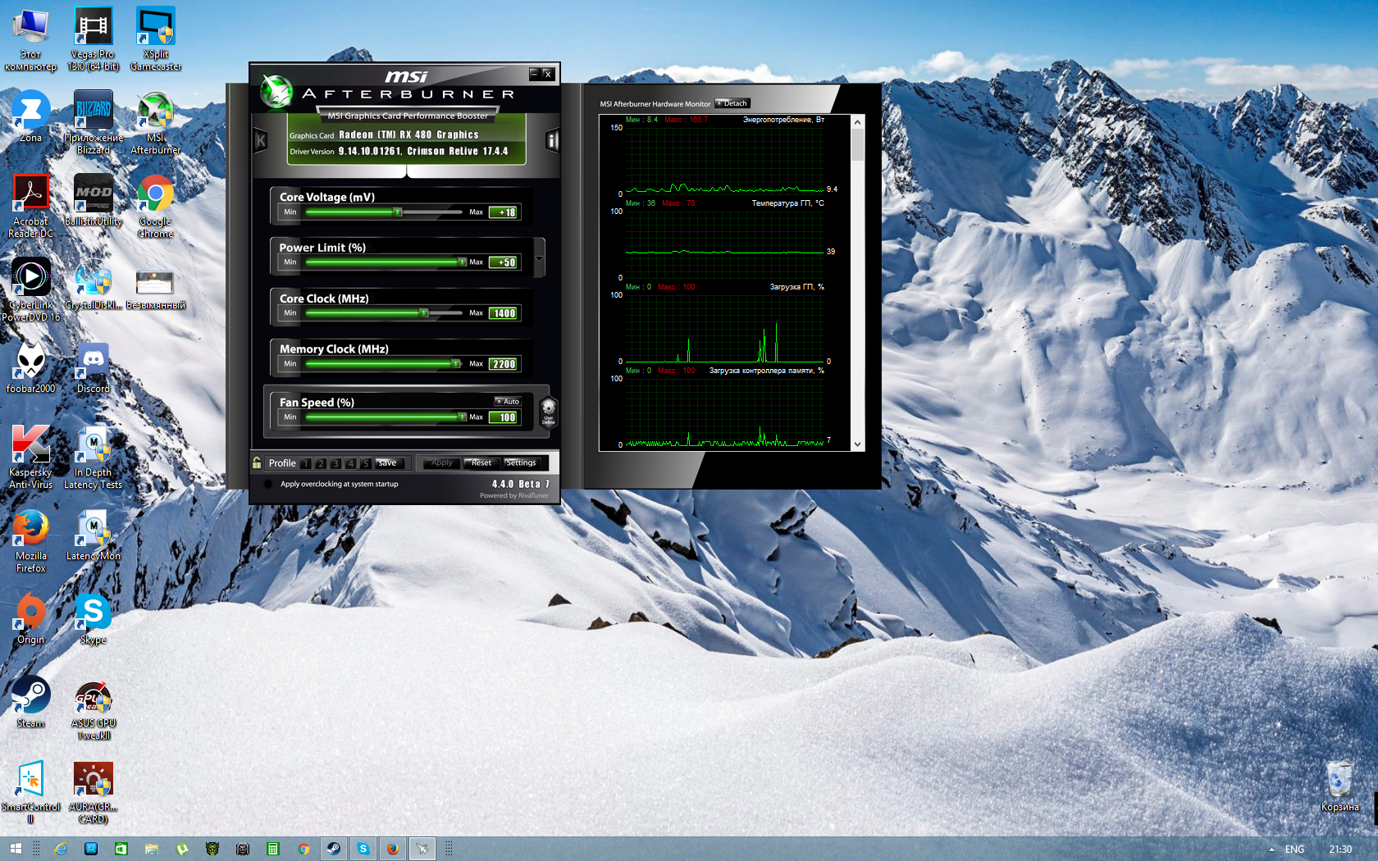1378x861 pixels.
Task: Click the Fan Speed slider handle
Action: [462, 417]
